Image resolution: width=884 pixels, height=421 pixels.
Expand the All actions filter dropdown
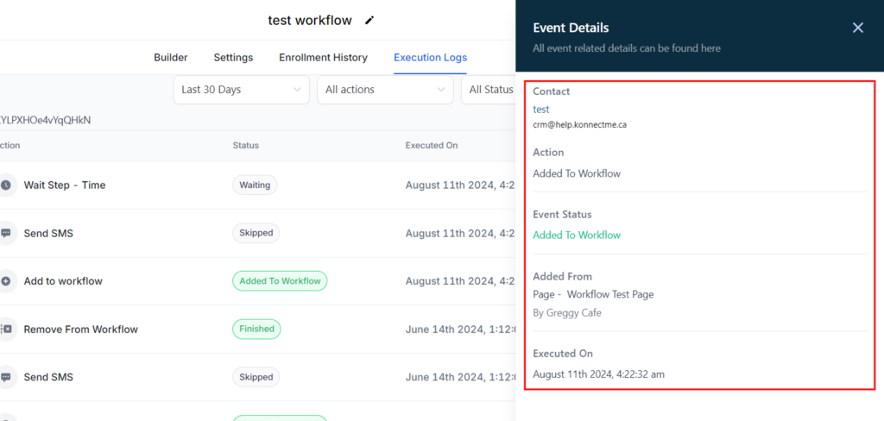tap(384, 90)
